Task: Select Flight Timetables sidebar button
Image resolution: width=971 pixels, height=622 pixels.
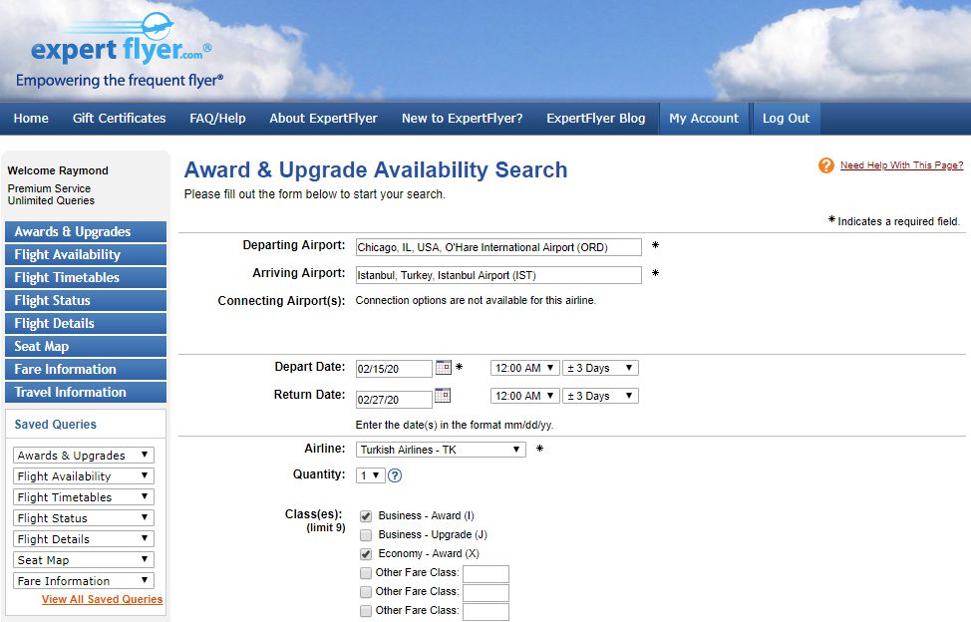Action: click(86, 278)
